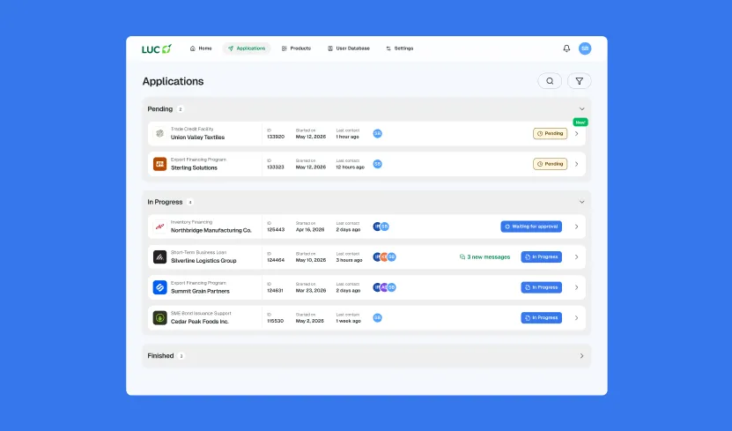This screenshot has height=431, width=732.
Task: Check the notifications bell
Action: coord(566,48)
